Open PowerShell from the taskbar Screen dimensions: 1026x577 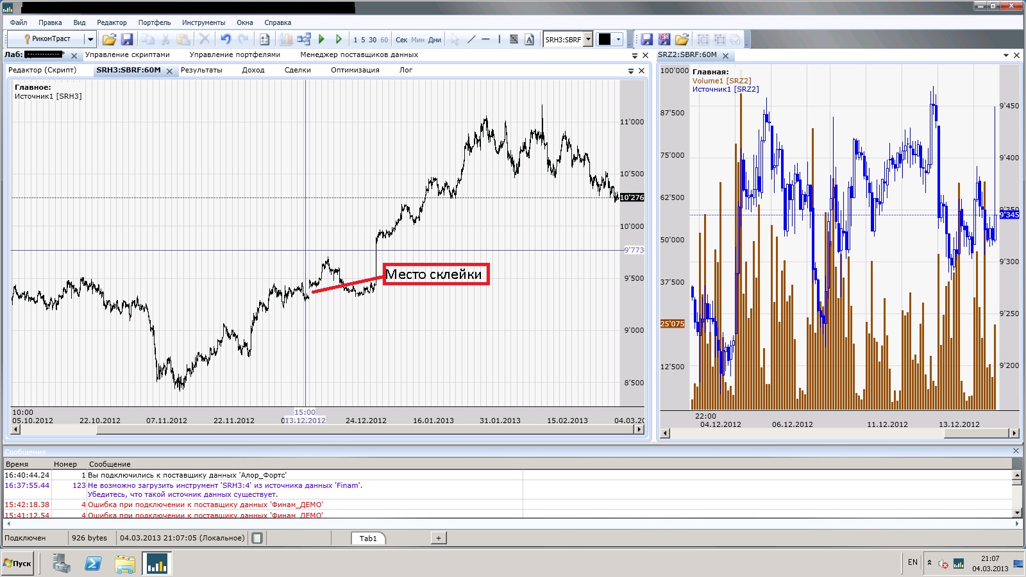click(x=93, y=564)
